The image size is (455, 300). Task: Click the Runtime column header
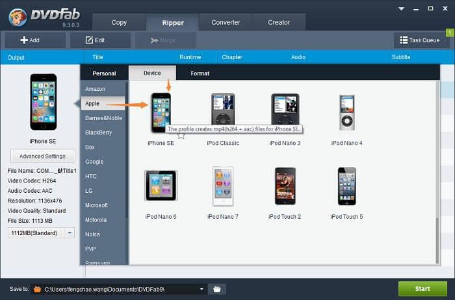190,57
